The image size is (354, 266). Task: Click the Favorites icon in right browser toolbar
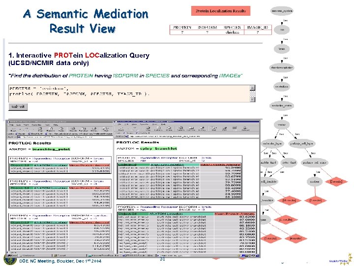pos(191,129)
